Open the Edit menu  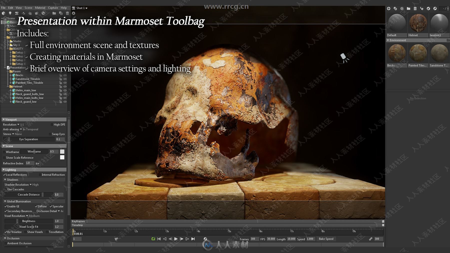pos(10,8)
